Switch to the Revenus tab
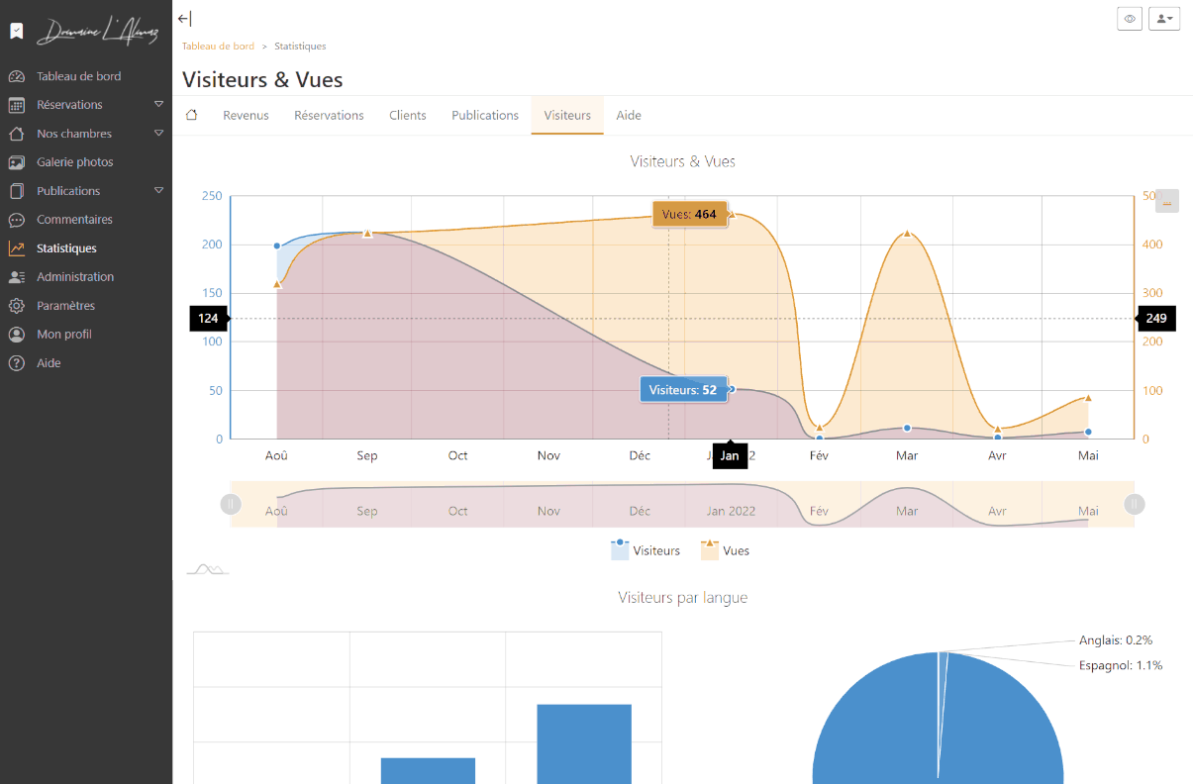 point(246,115)
